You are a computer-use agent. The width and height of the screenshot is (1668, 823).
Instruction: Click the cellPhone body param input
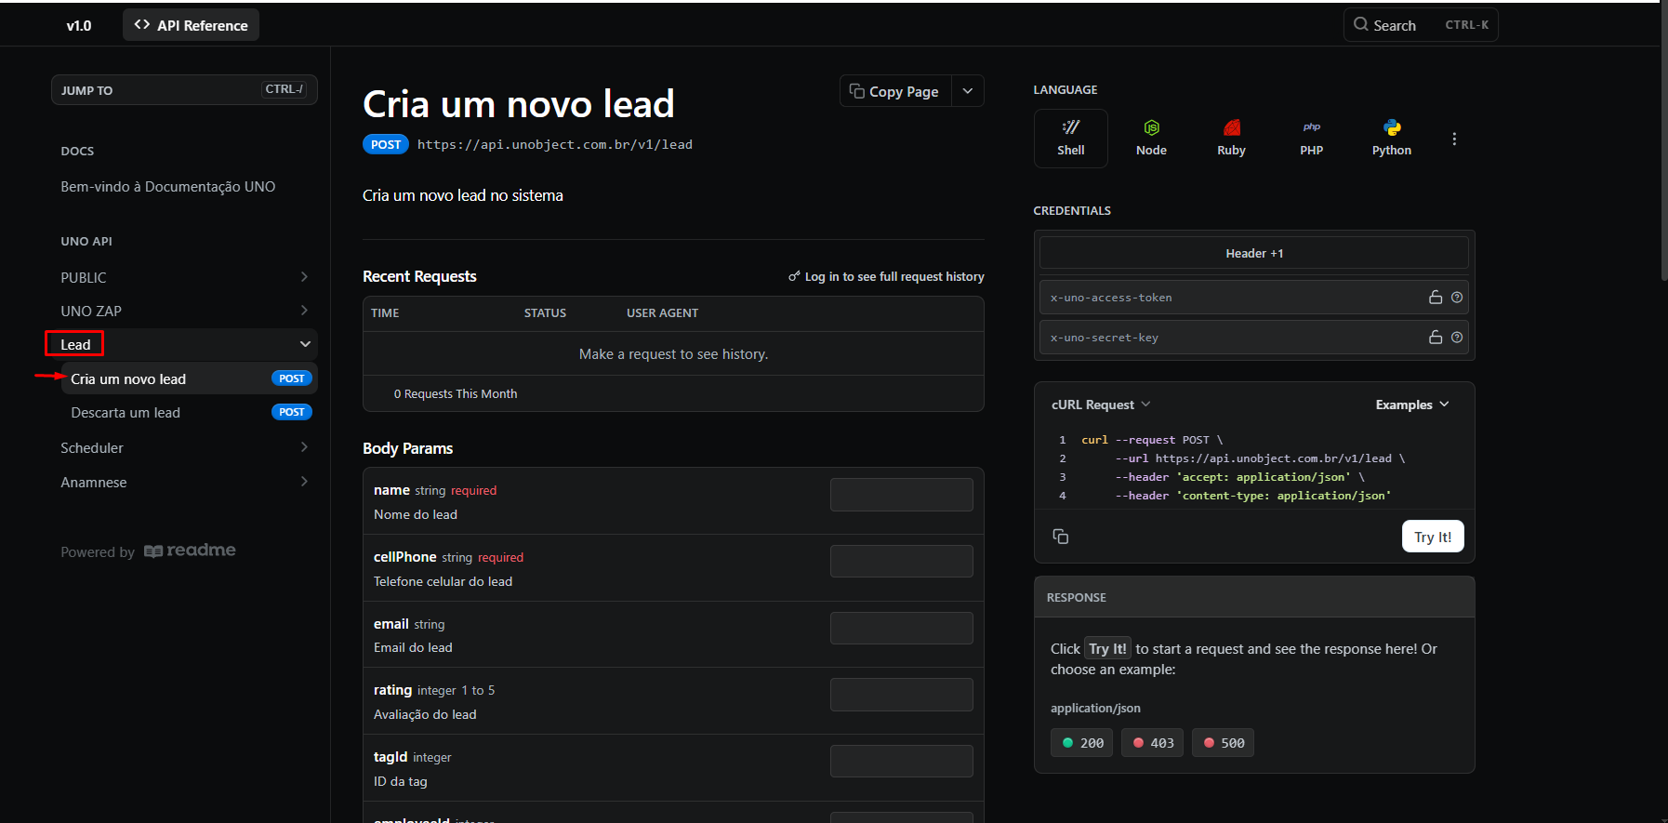pyautogui.click(x=902, y=562)
